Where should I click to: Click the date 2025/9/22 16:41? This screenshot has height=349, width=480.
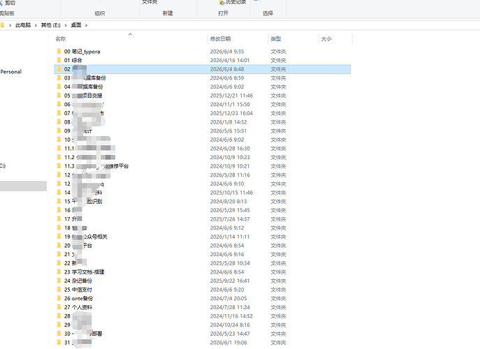[x=230, y=281]
